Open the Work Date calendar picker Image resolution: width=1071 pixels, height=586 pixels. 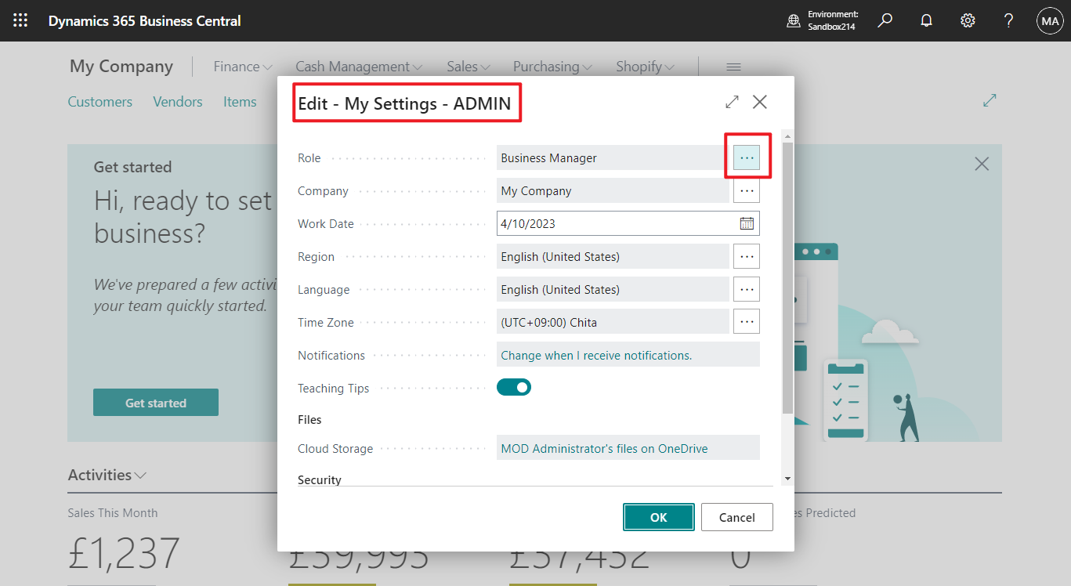pos(746,223)
